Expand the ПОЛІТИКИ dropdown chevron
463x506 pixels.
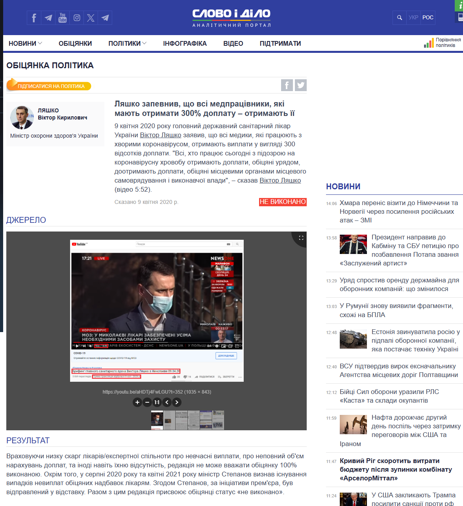pos(144,43)
